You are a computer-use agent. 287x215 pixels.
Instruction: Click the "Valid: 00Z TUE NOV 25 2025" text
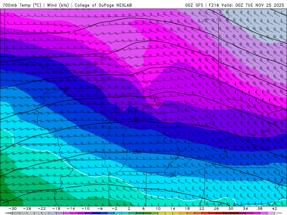tap(253, 5)
